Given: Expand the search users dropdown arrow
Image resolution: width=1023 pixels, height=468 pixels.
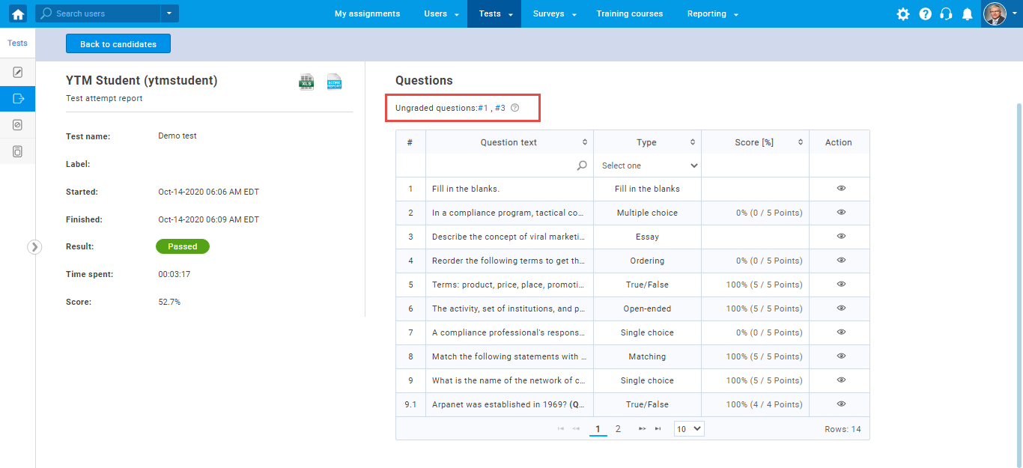Looking at the screenshot, I should pyautogui.click(x=169, y=13).
